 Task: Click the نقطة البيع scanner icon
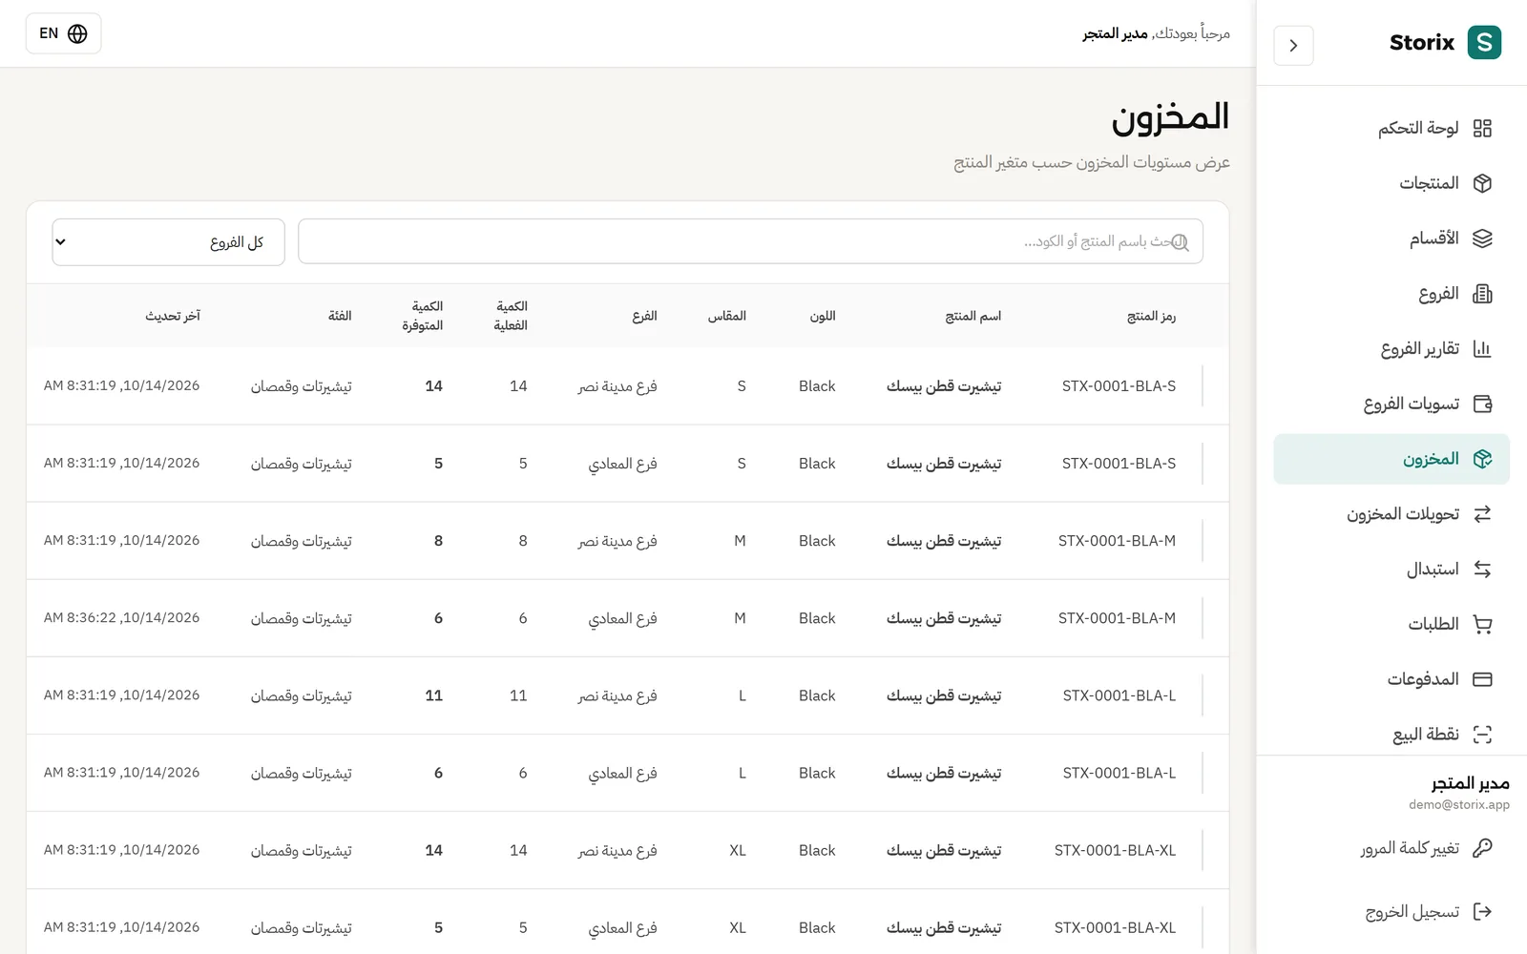click(1482, 735)
